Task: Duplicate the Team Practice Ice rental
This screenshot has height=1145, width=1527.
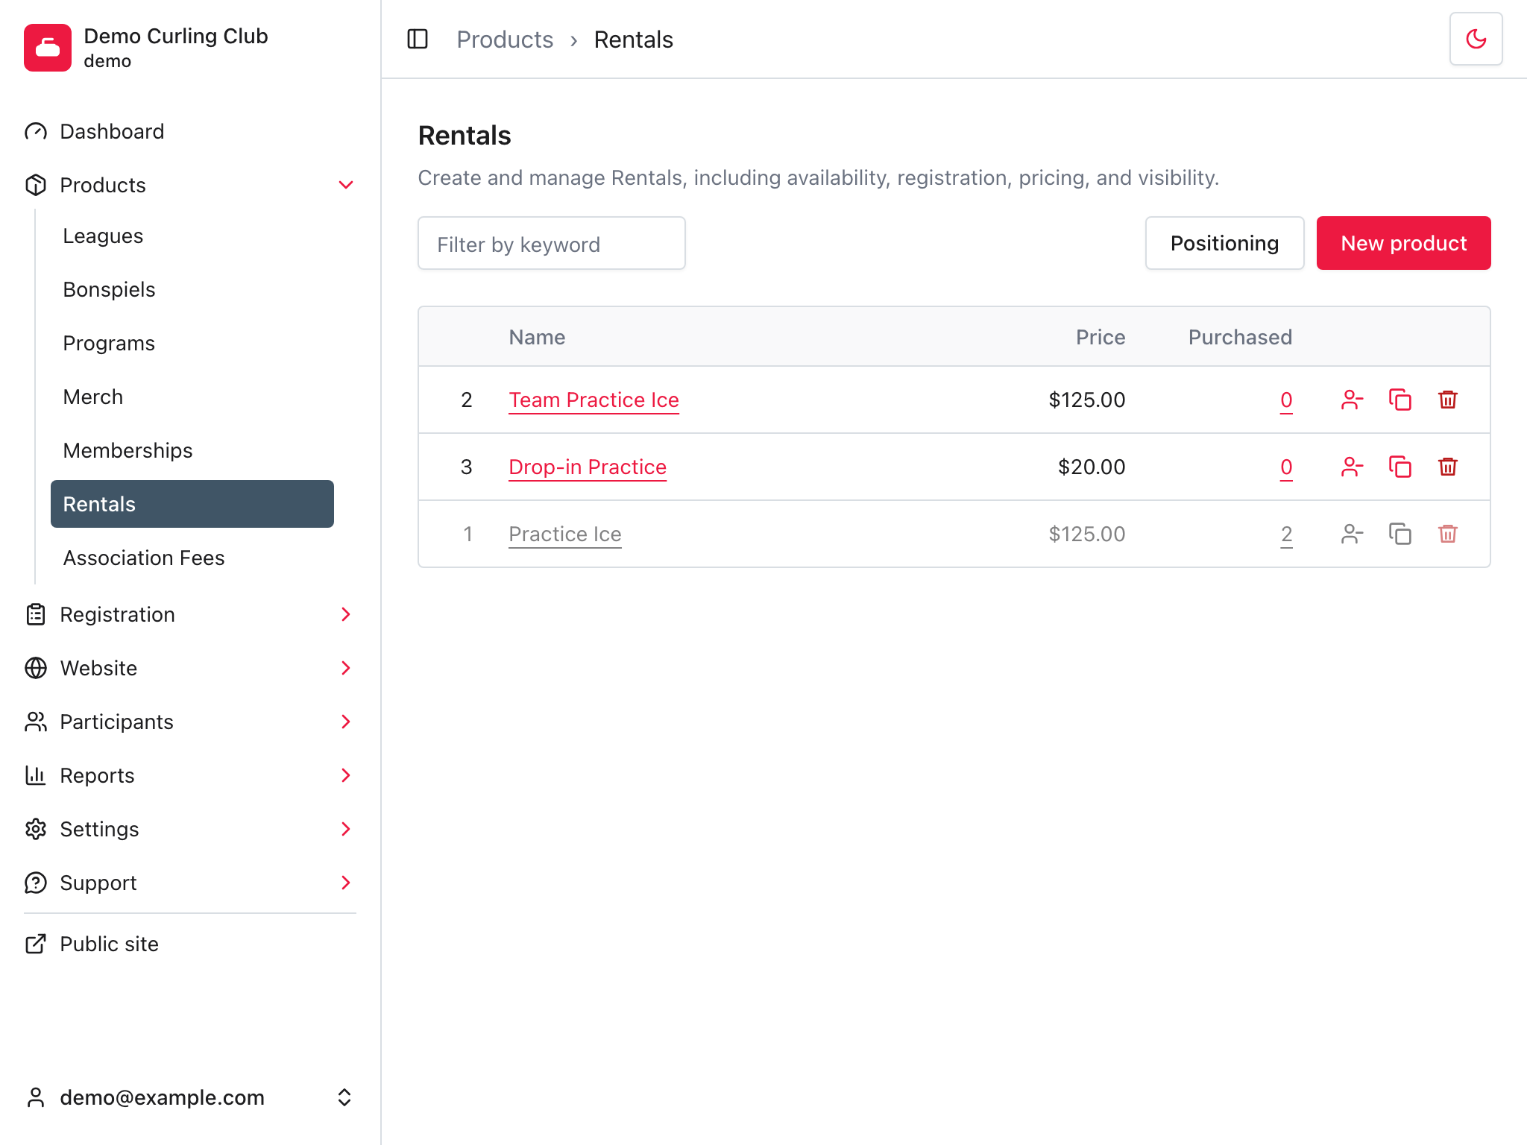Action: tap(1400, 400)
